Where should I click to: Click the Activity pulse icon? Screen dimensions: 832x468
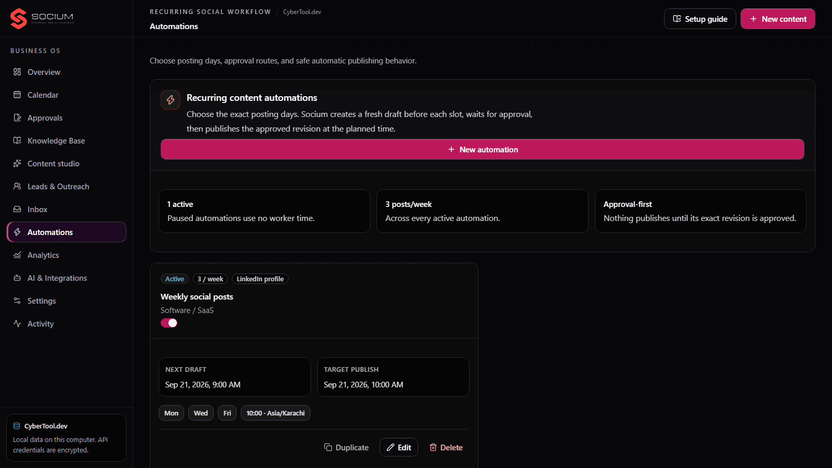point(17,323)
